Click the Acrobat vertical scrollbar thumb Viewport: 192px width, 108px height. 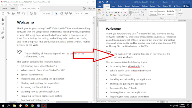click(x=93, y=23)
